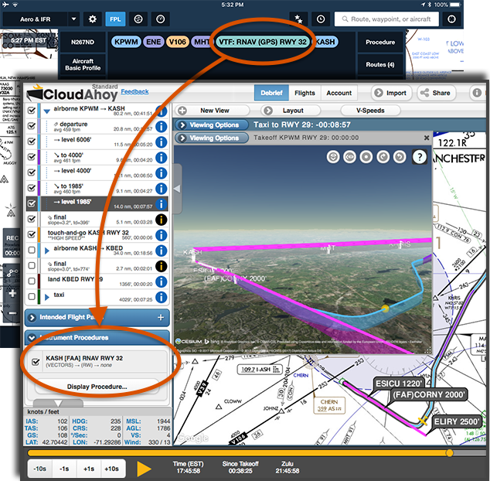This screenshot has height=481, width=490.
Task: Collapse the Instrument Procedures panel
Action: [32, 338]
